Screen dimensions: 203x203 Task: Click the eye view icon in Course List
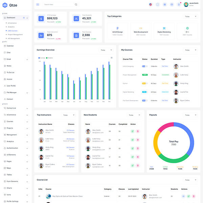pos(184,196)
